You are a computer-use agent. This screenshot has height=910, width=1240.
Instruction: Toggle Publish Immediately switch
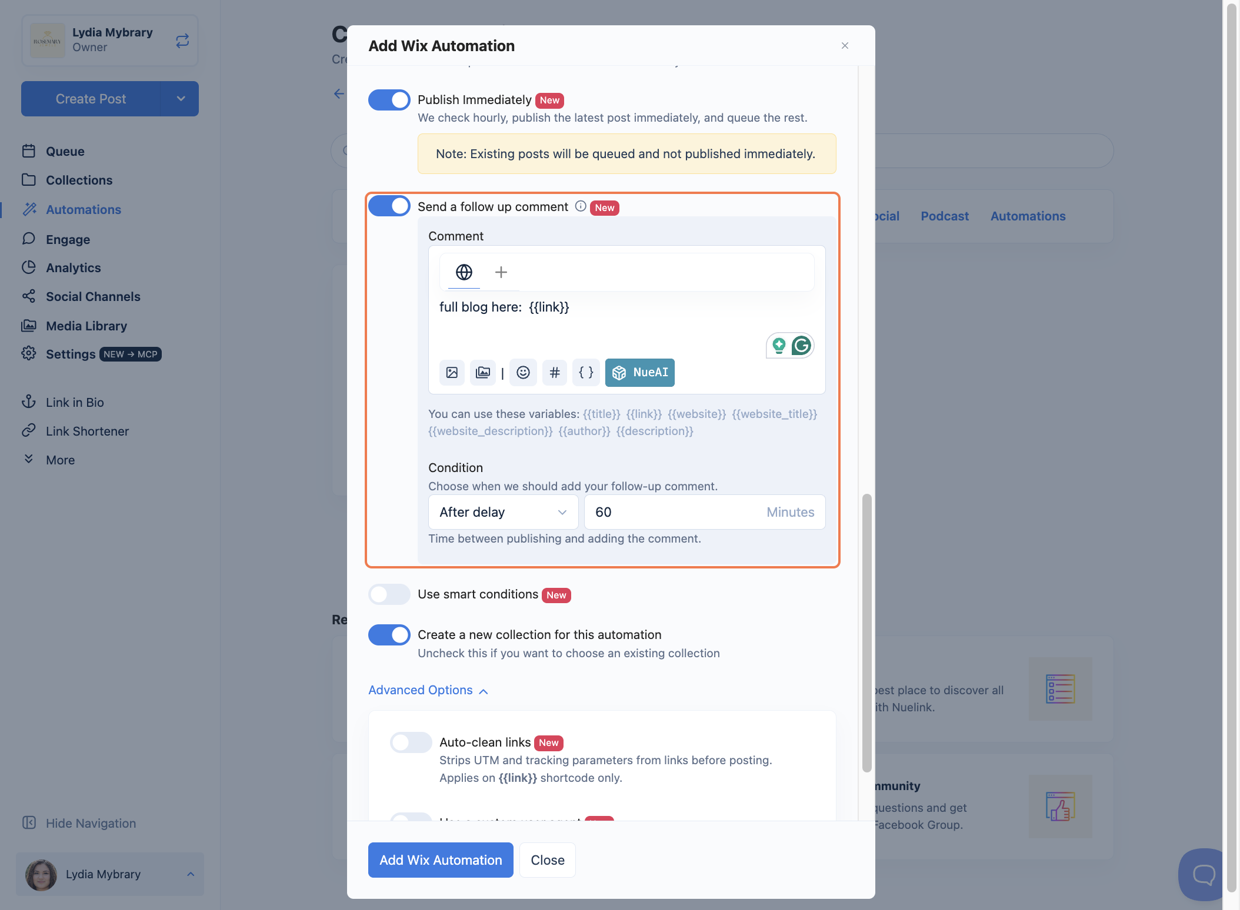coord(389,100)
